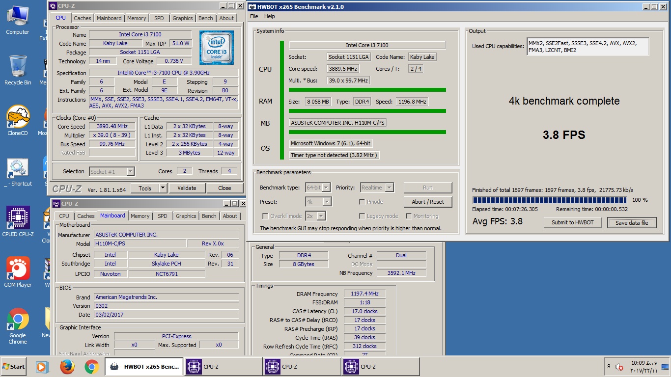Click the Intel Core i3 logo in CPU-Z
The height and width of the screenshot is (377, 671).
(217, 48)
